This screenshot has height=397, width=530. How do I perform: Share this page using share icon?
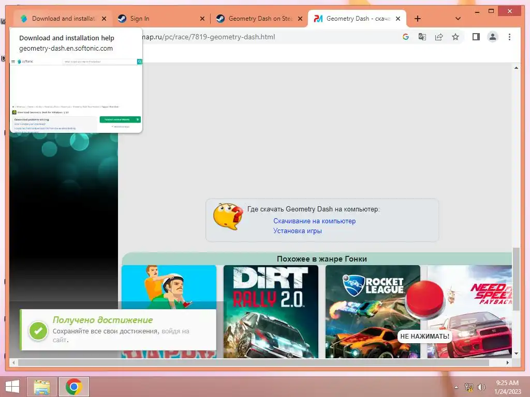(x=439, y=37)
